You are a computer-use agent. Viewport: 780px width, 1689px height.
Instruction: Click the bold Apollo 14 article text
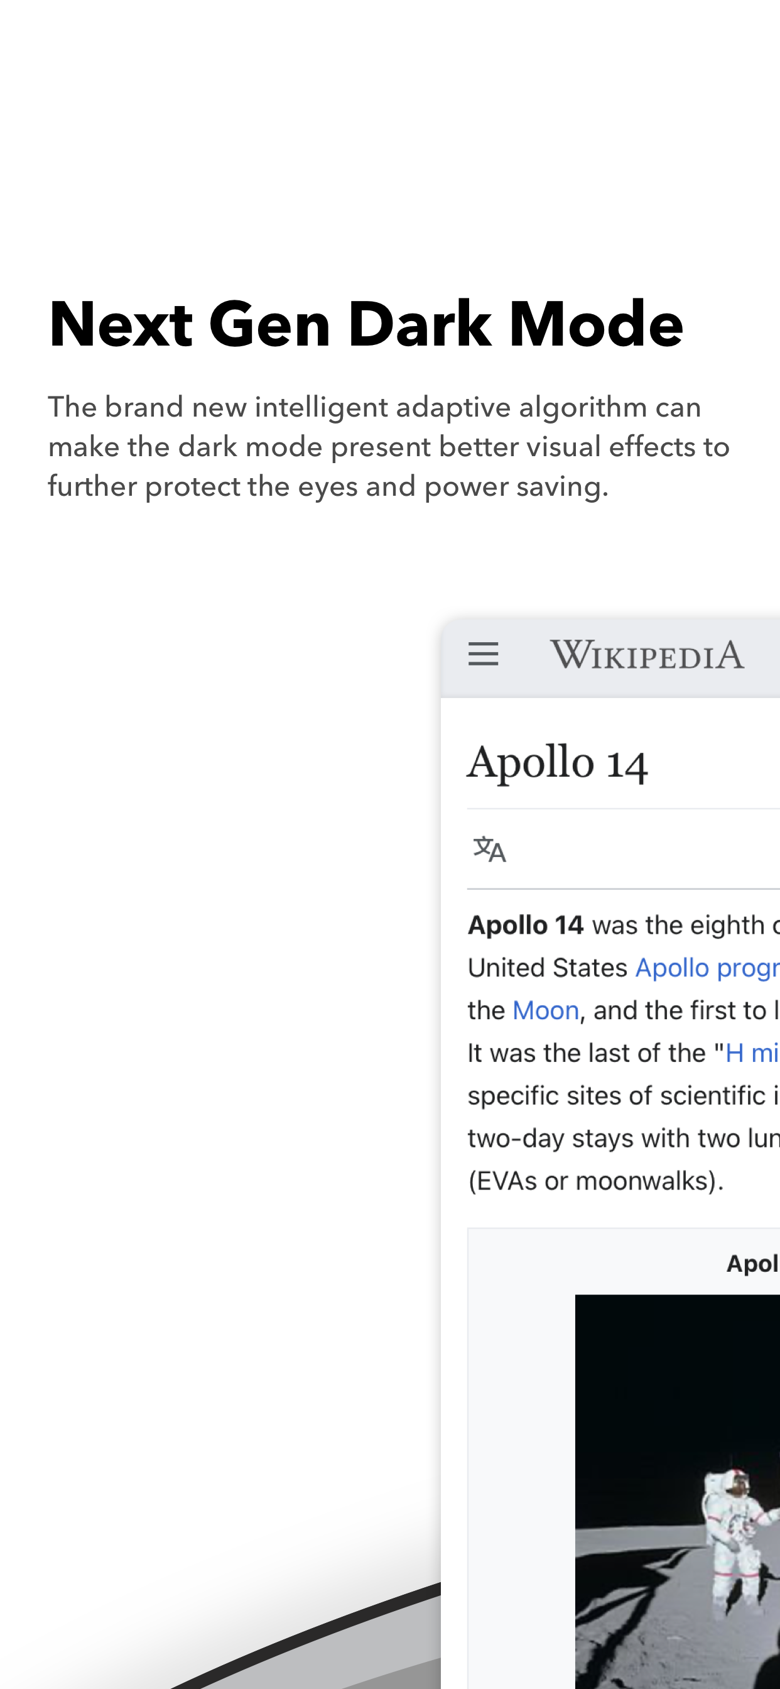tap(525, 925)
